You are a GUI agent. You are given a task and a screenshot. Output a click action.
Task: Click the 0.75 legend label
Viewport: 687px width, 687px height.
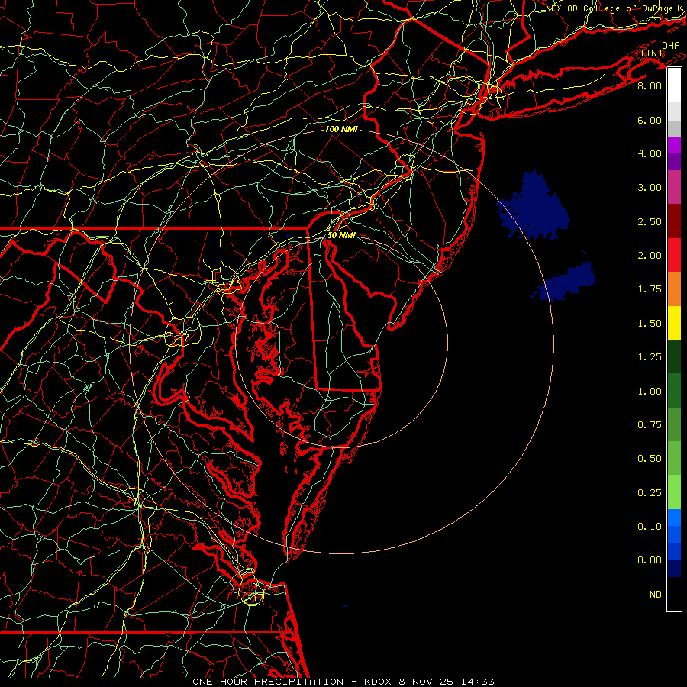click(650, 425)
